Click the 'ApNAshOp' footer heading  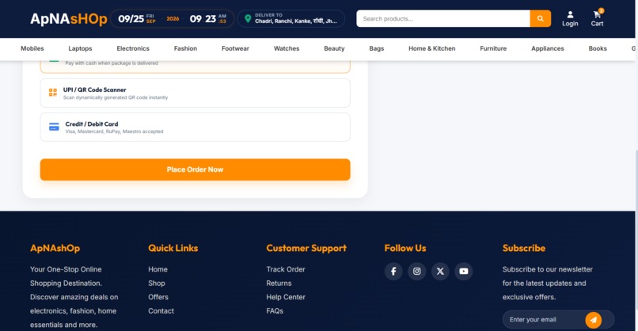click(x=55, y=248)
